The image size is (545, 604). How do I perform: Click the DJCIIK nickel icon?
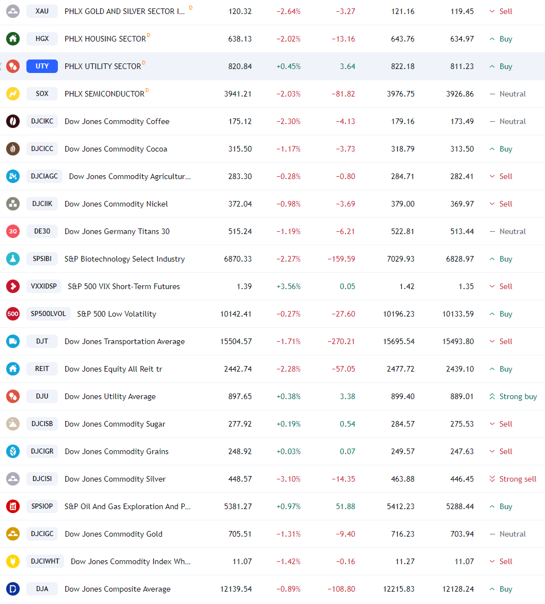13,204
